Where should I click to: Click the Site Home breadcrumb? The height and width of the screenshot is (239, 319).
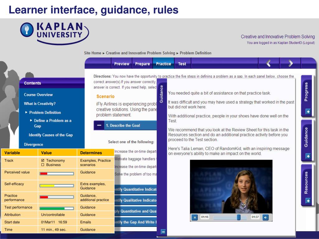93,53
